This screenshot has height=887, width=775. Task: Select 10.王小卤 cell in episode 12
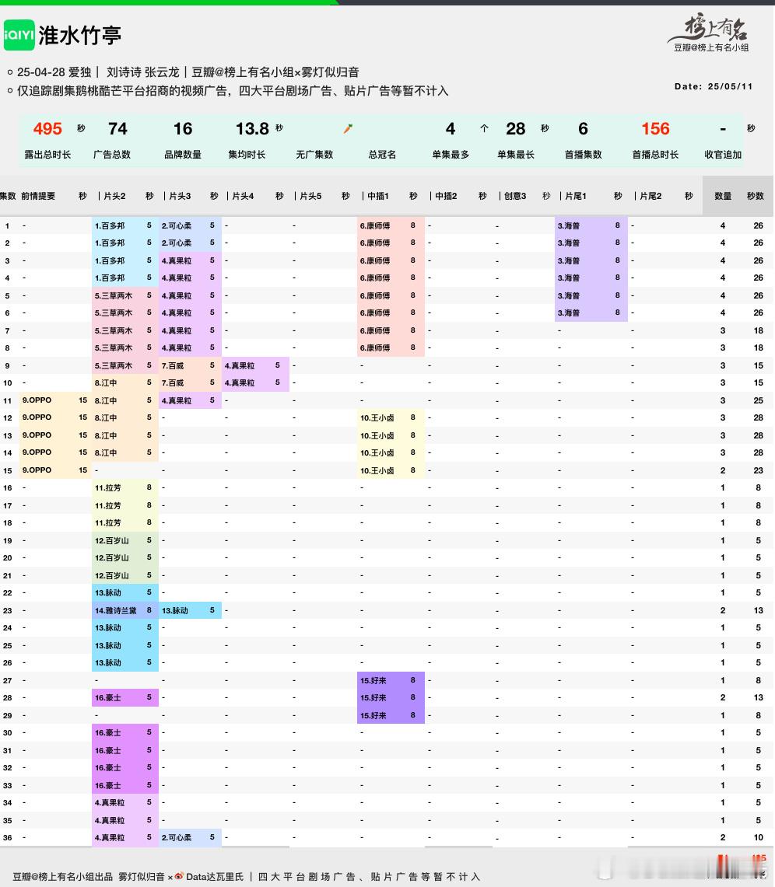coord(391,417)
